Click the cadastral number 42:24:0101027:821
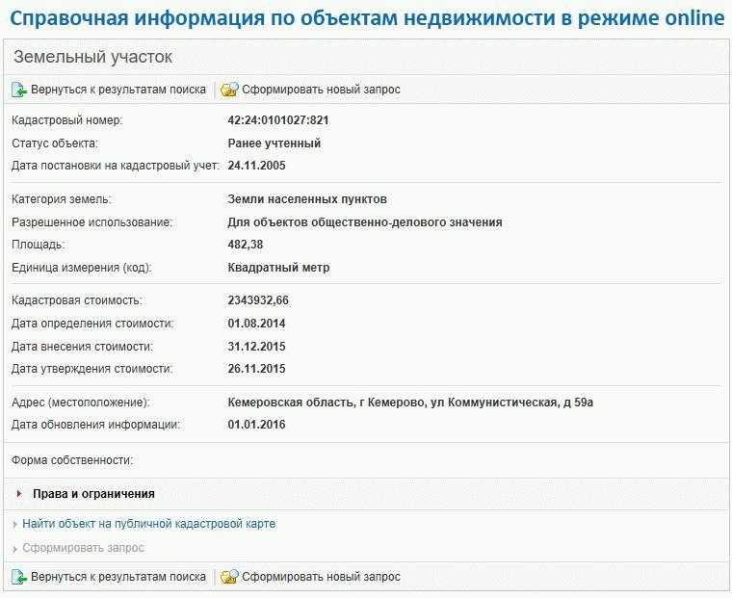This screenshot has width=732, height=598. tap(278, 120)
